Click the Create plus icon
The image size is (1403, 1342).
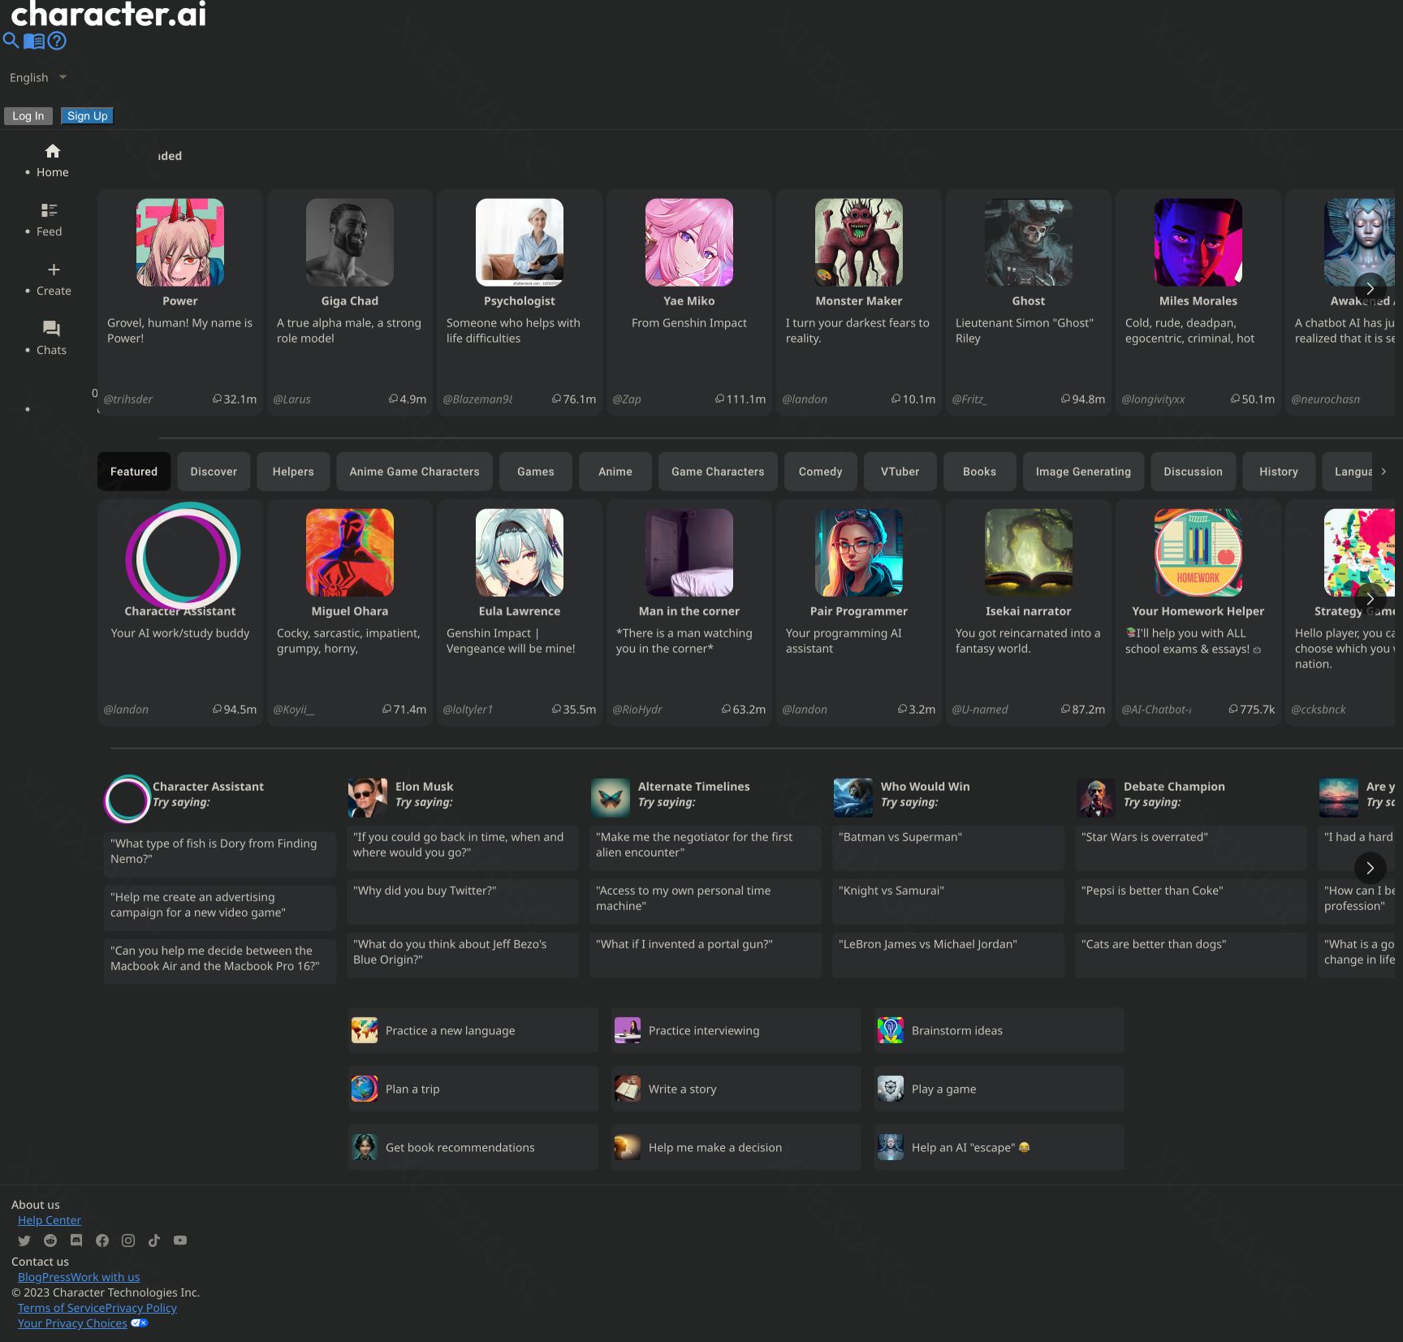[x=54, y=270]
